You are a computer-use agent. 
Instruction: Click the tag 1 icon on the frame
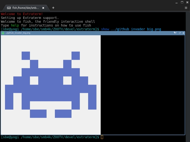[175, 33]
